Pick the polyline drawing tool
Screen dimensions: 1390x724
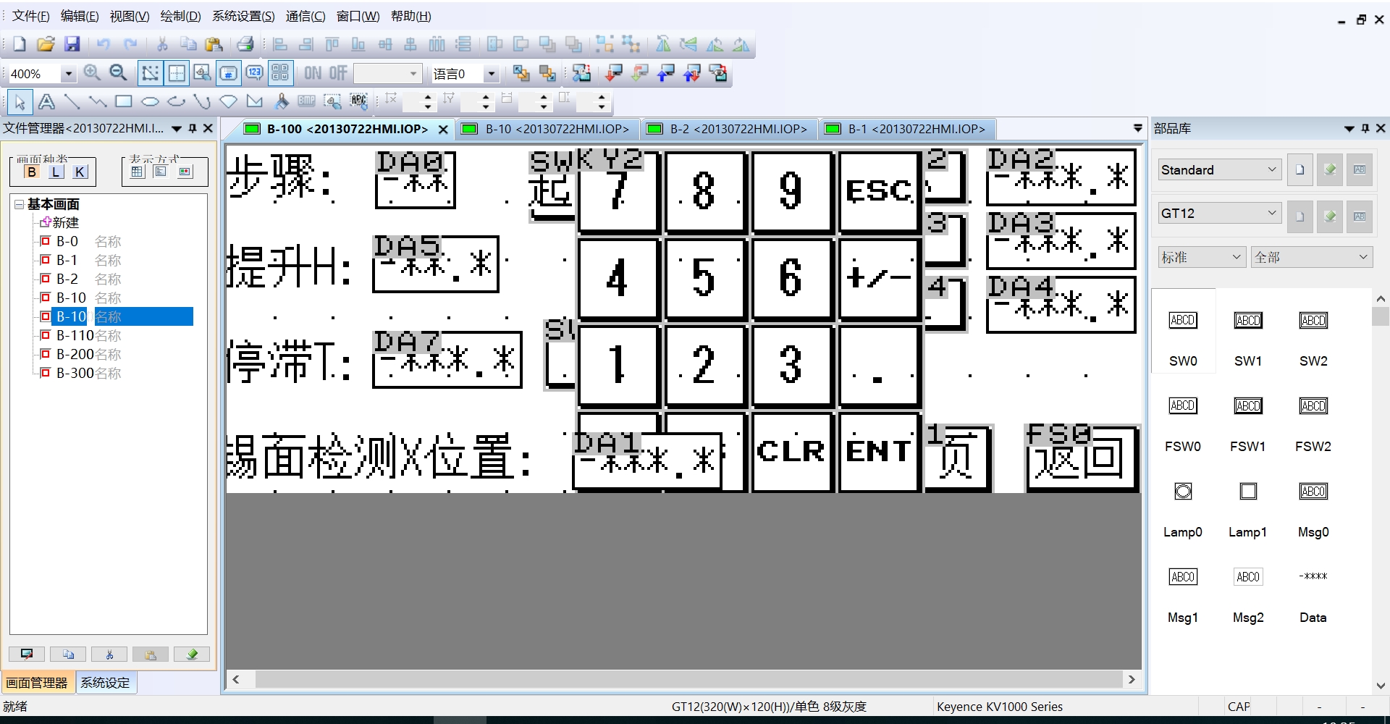98,102
